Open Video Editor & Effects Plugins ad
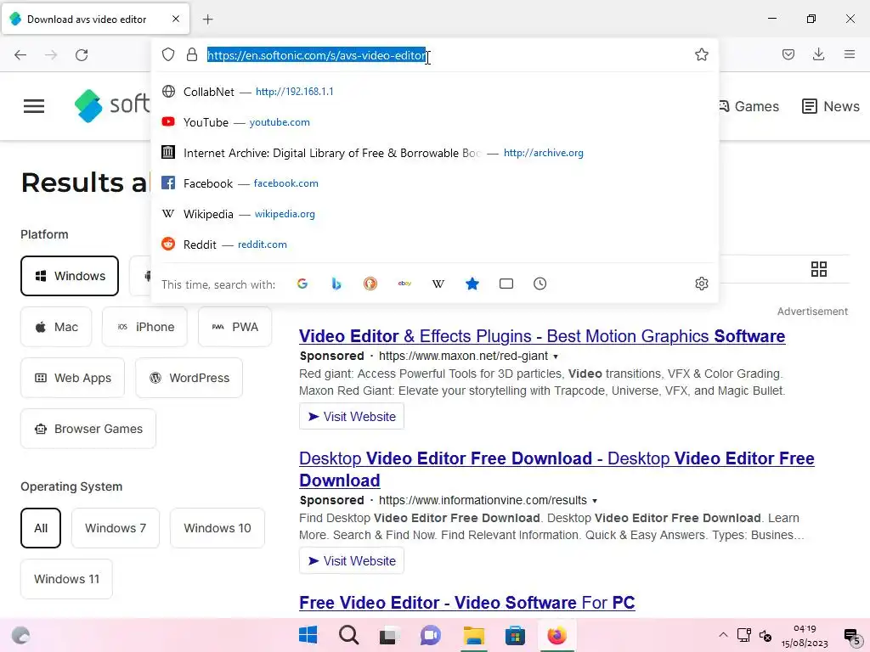 pos(542,336)
